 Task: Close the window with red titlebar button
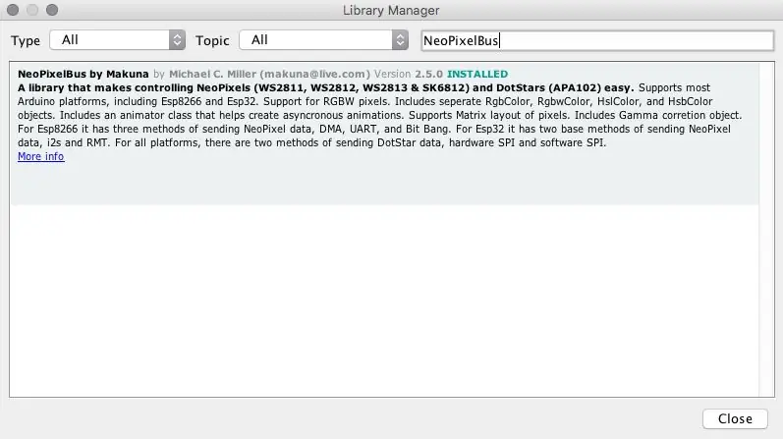pos(13,10)
